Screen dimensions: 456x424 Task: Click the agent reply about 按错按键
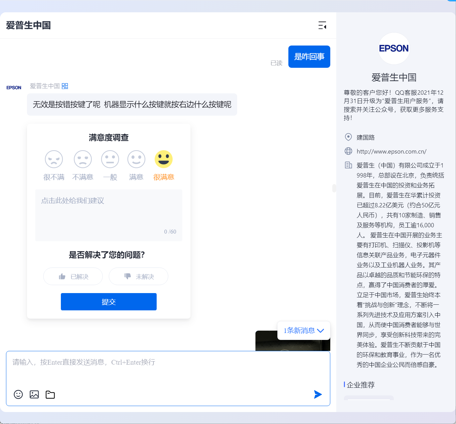(x=132, y=105)
